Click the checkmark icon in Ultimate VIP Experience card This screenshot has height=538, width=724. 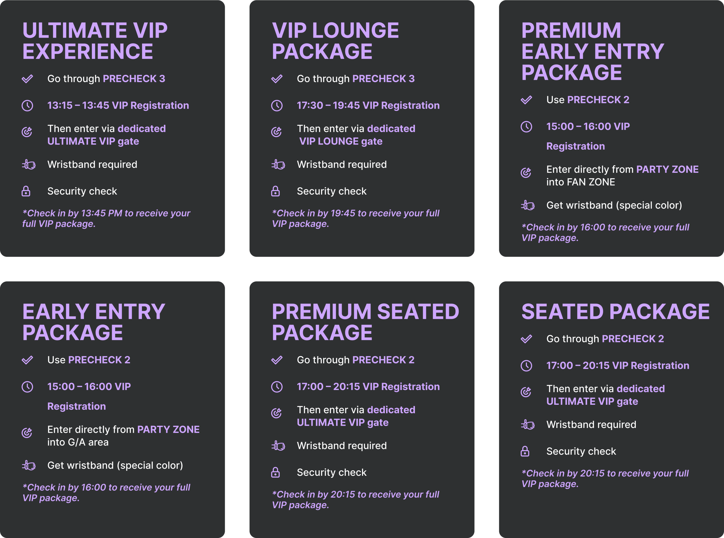pyautogui.click(x=27, y=79)
